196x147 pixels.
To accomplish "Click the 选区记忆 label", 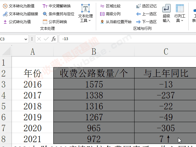I will [149, 6].
